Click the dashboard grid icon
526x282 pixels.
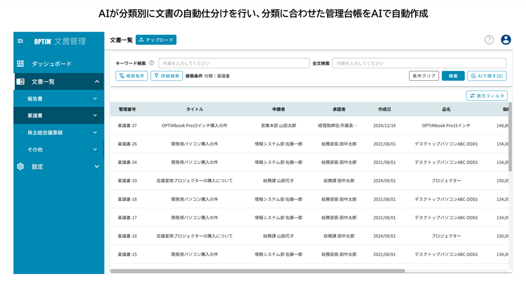21,64
